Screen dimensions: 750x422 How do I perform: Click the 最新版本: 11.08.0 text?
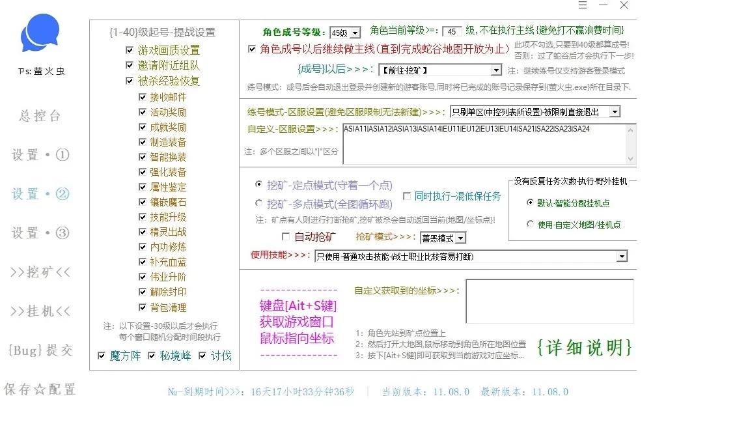pos(525,392)
